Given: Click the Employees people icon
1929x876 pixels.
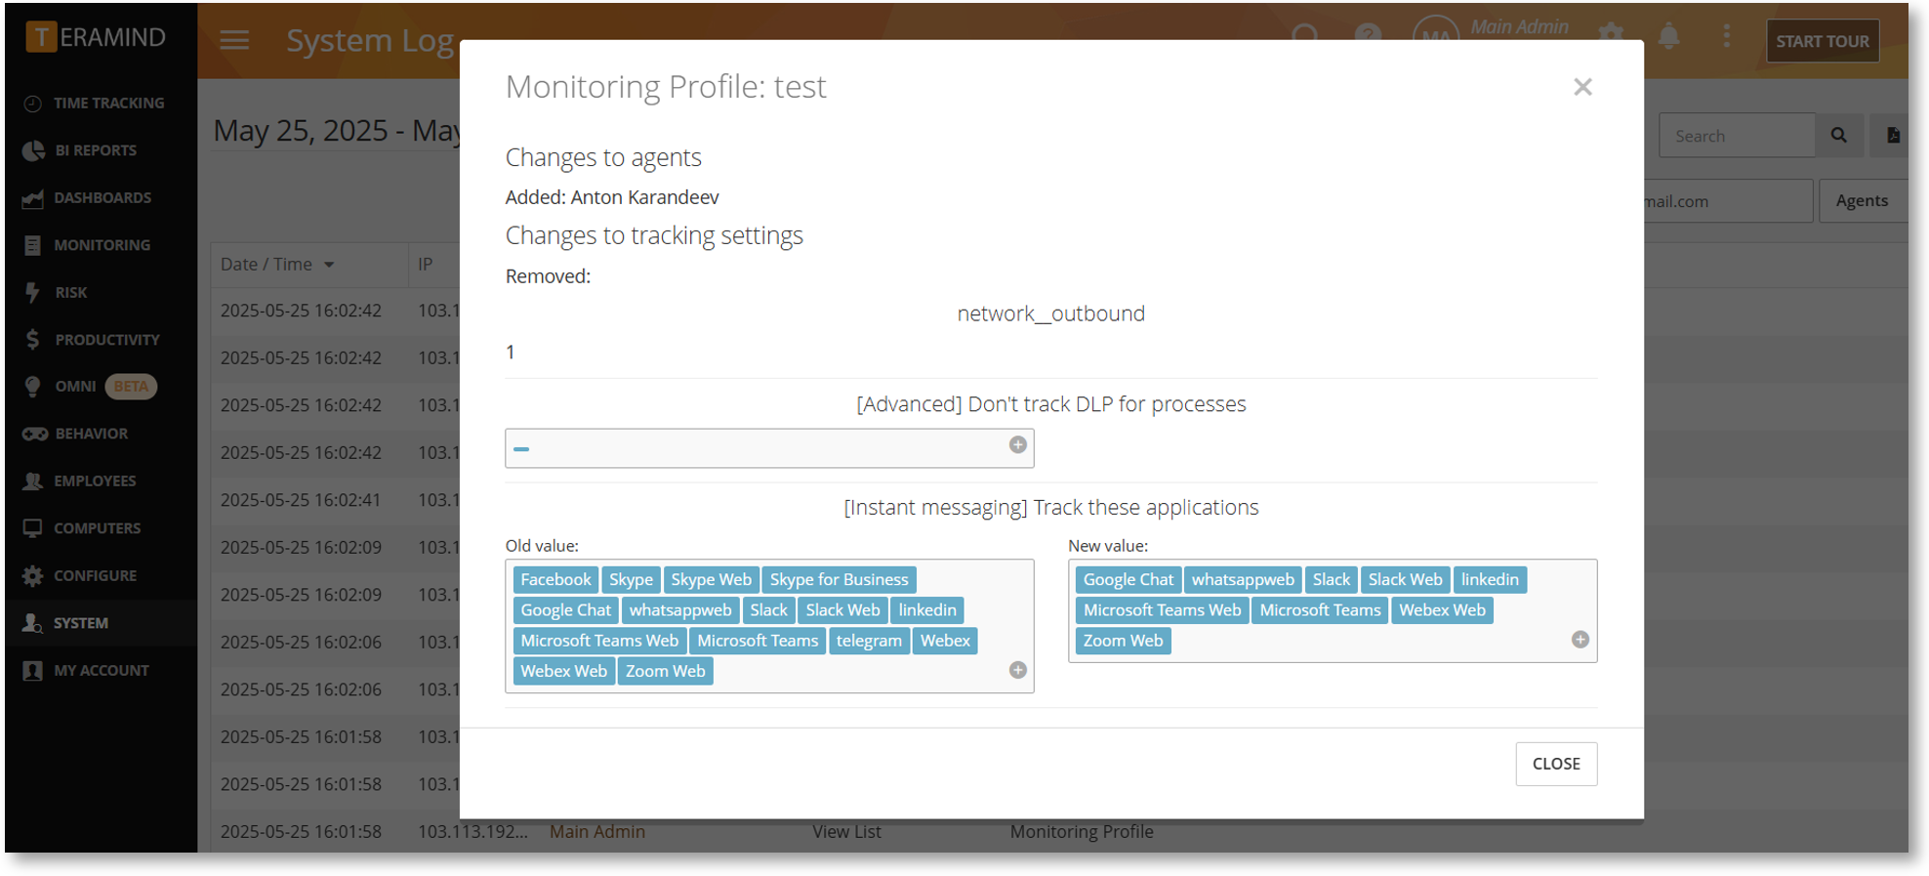Looking at the screenshot, I should pyautogui.click(x=32, y=480).
